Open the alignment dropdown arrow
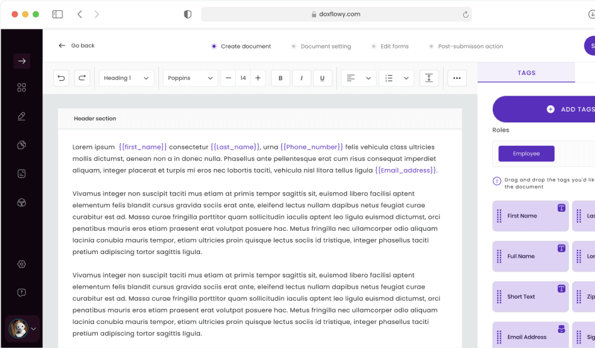595x348 pixels. click(x=368, y=78)
